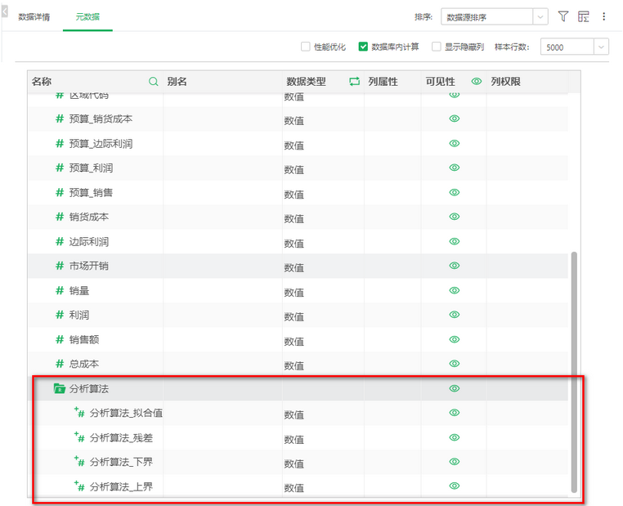Toggle visibility of 边际利润
The height and width of the screenshot is (506, 623).
click(x=454, y=241)
